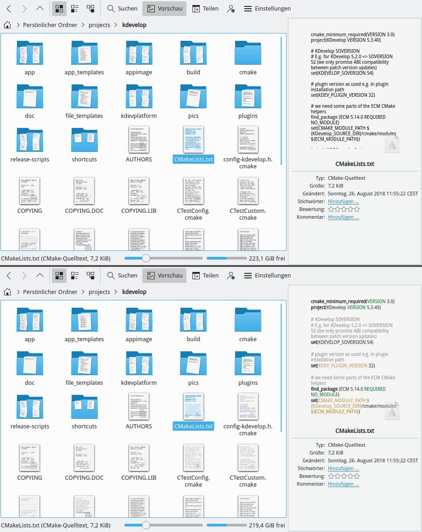
Task: Click 'projects' in the lower window breadcrumb
Action: tap(99, 292)
